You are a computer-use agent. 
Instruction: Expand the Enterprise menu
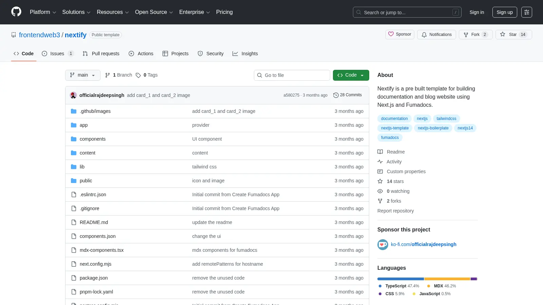click(194, 12)
